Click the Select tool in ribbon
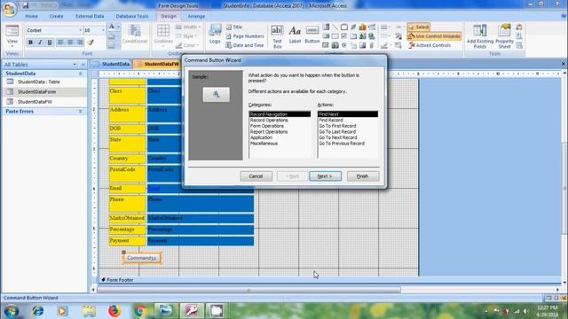The height and width of the screenshot is (319, 568). click(418, 27)
